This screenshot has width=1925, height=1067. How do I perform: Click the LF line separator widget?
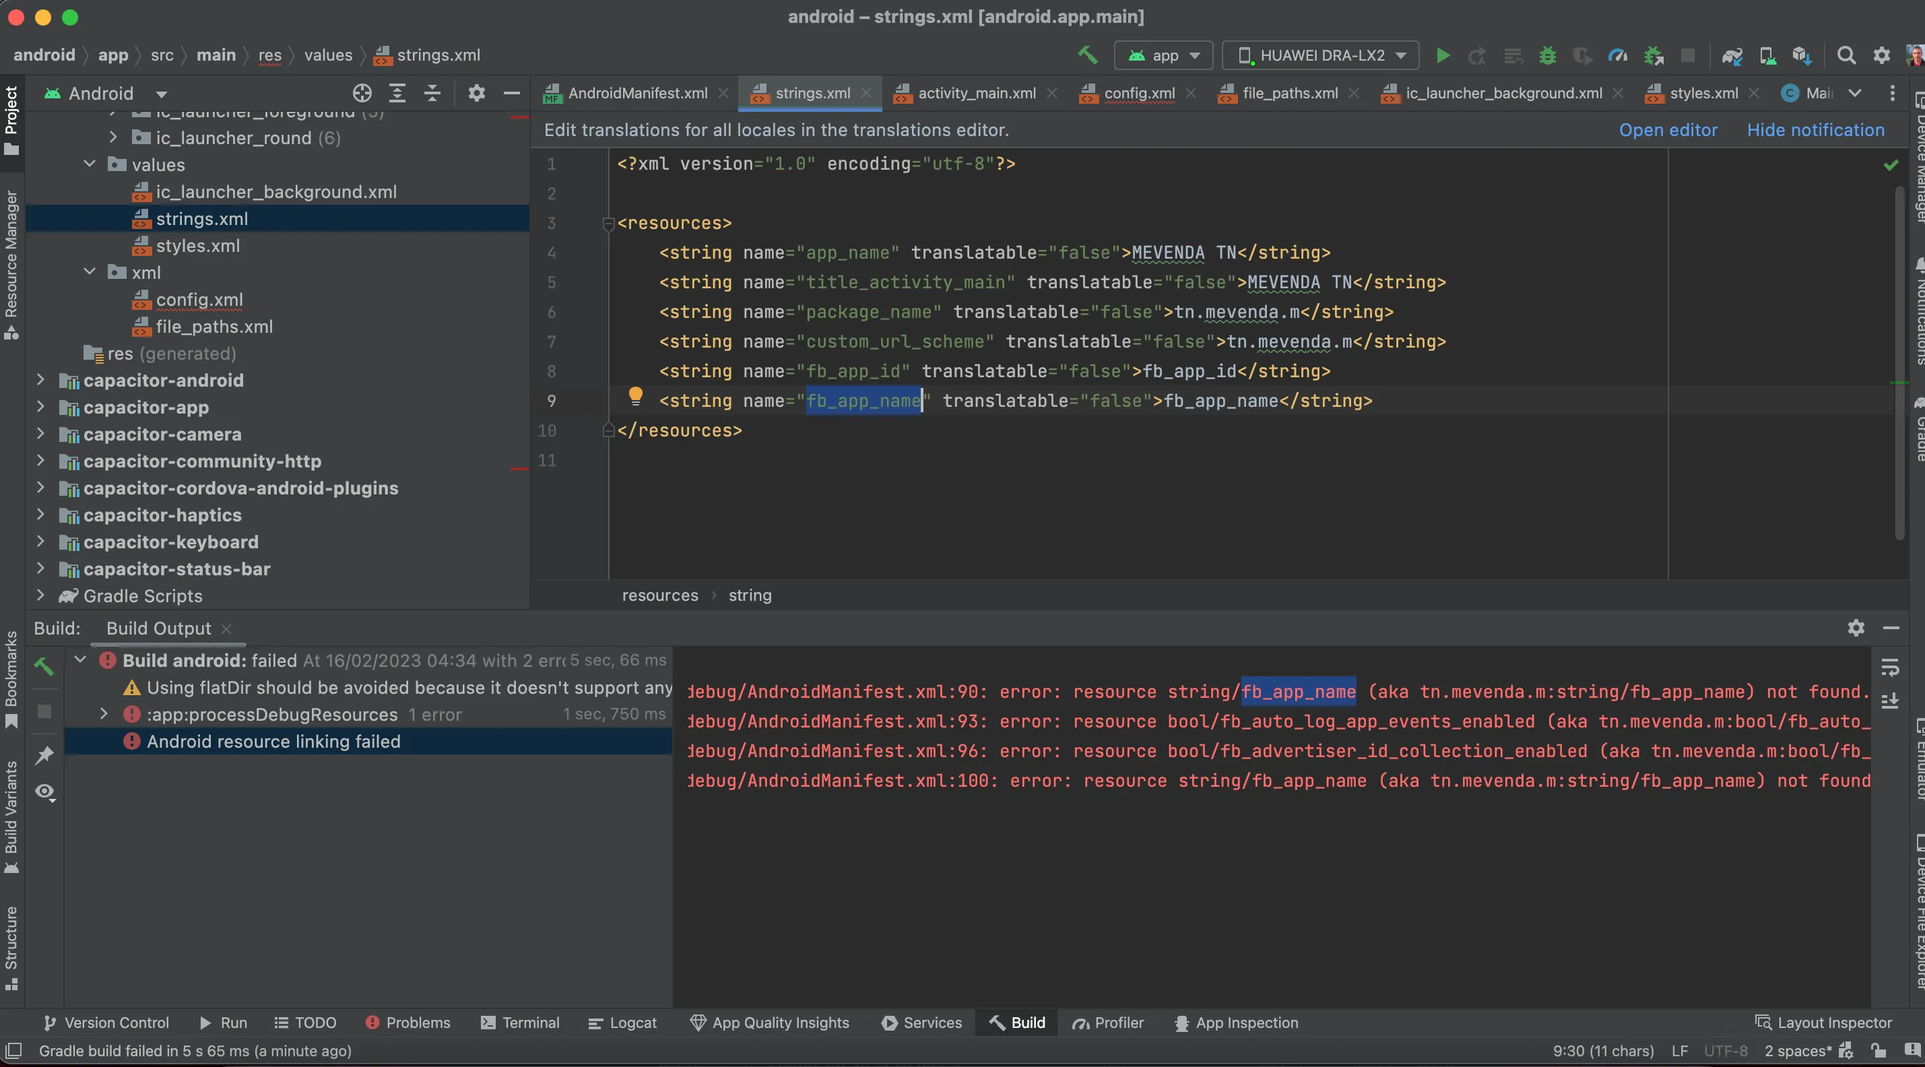[1680, 1051]
